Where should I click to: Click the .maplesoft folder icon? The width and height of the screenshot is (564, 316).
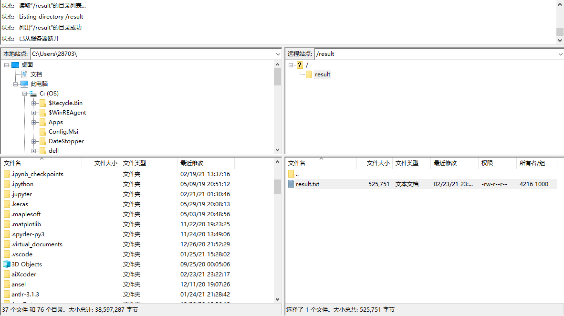(7, 214)
